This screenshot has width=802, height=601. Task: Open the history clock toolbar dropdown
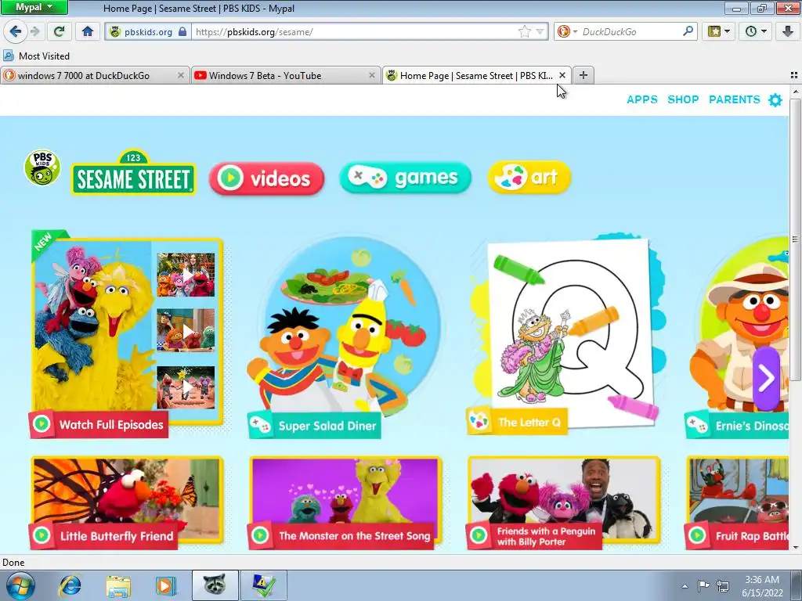756,31
